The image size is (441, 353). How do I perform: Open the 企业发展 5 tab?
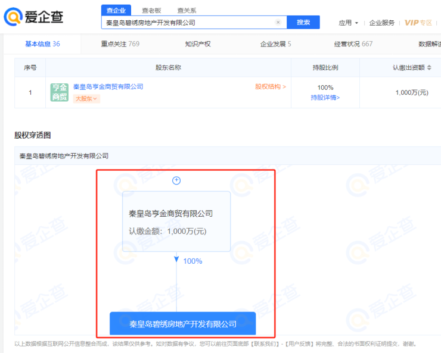tap(275, 44)
